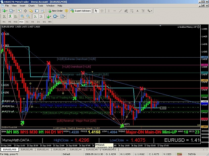Select the W1 timeframe

point(44,22)
